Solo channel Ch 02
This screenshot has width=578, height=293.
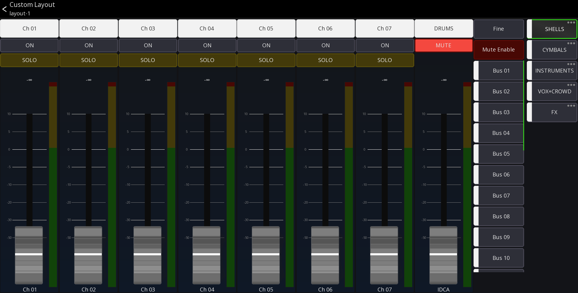pyautogui.click(x=89, y=60)
